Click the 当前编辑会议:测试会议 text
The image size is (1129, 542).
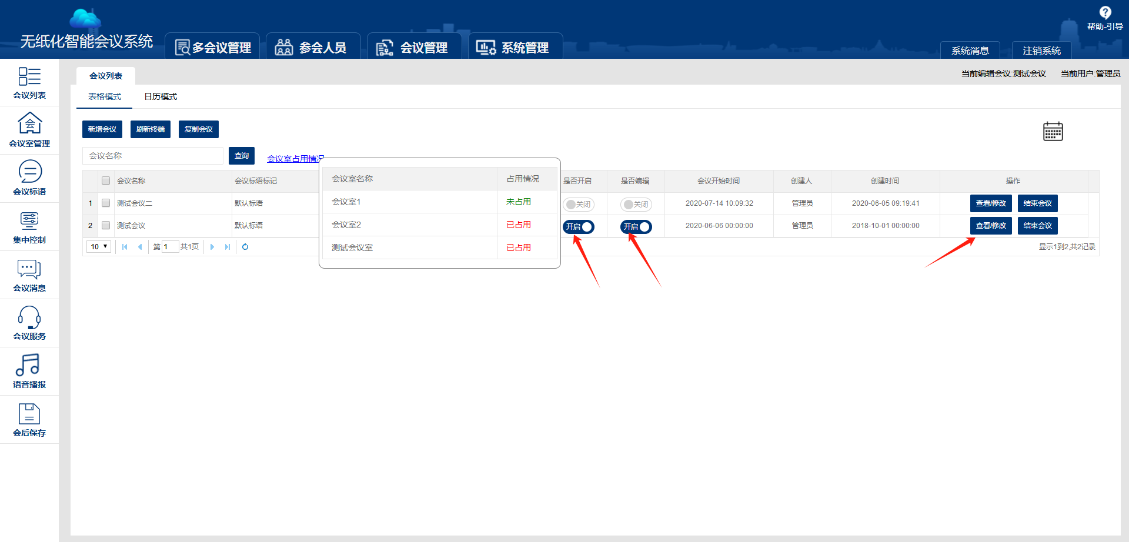(1003, 73)
